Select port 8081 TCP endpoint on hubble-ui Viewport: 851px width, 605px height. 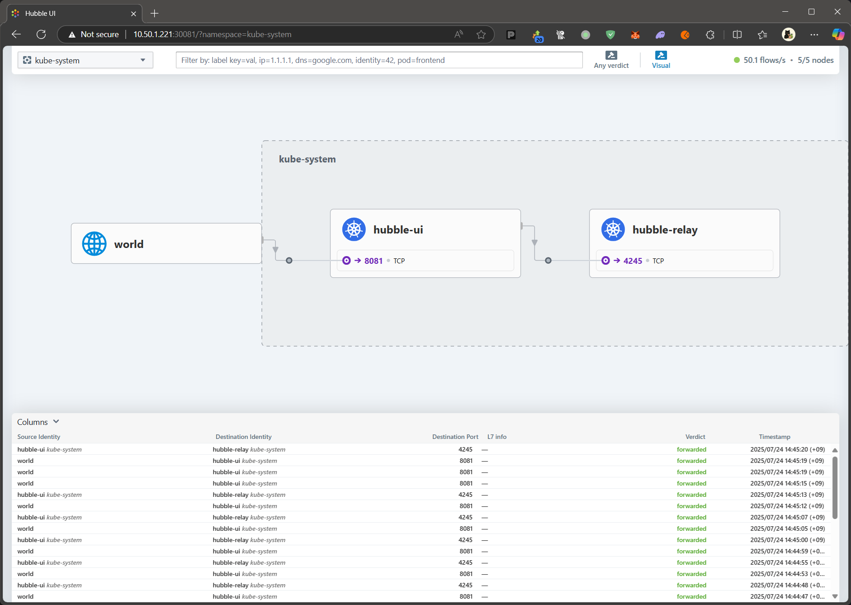pyautogui.click(x=373, y=261)
